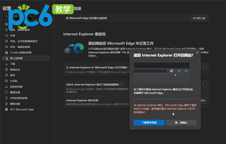Viewport: 226px width, 144px height.
Task: Click 设为默认值 button
Action: tap(199, 18)
